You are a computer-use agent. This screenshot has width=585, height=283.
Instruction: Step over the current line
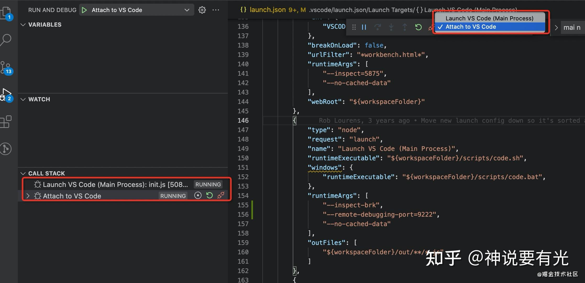pyautogui.click(x=378, y=27)
